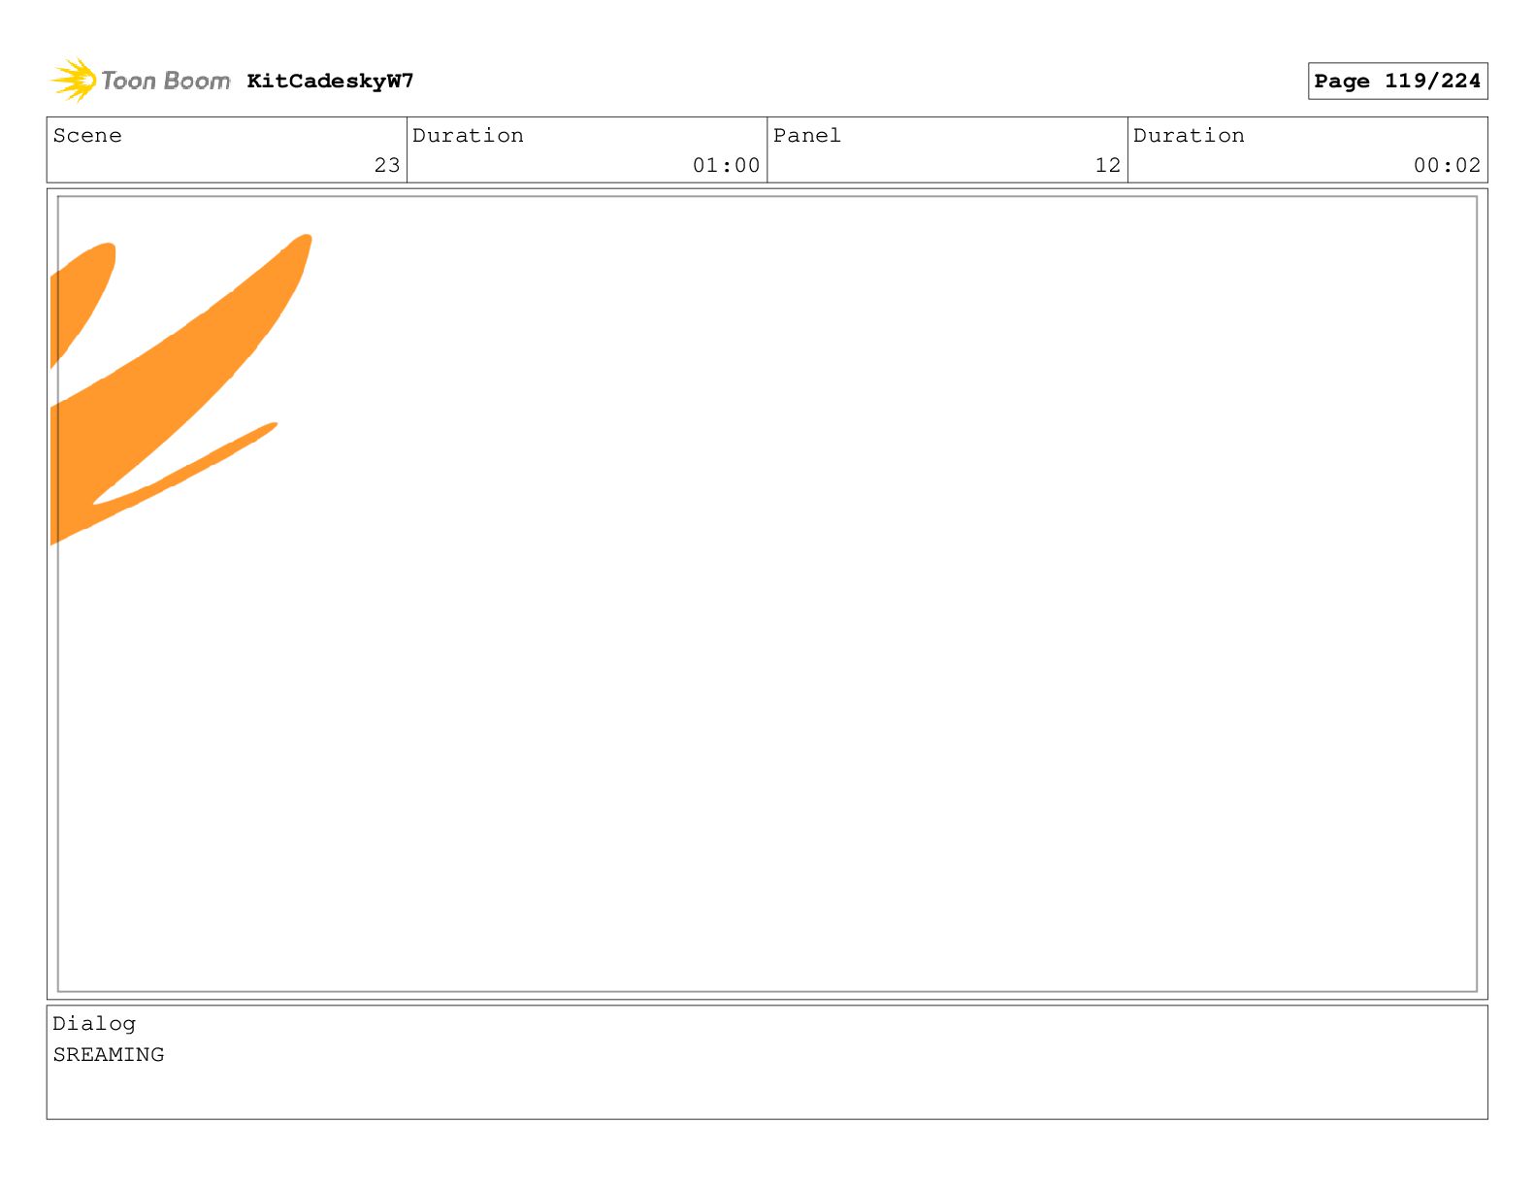The image size is (1535, 1189).
Task: Click the scene duration value 01:00
Action: pyautogui.click(x=726, y=165)
